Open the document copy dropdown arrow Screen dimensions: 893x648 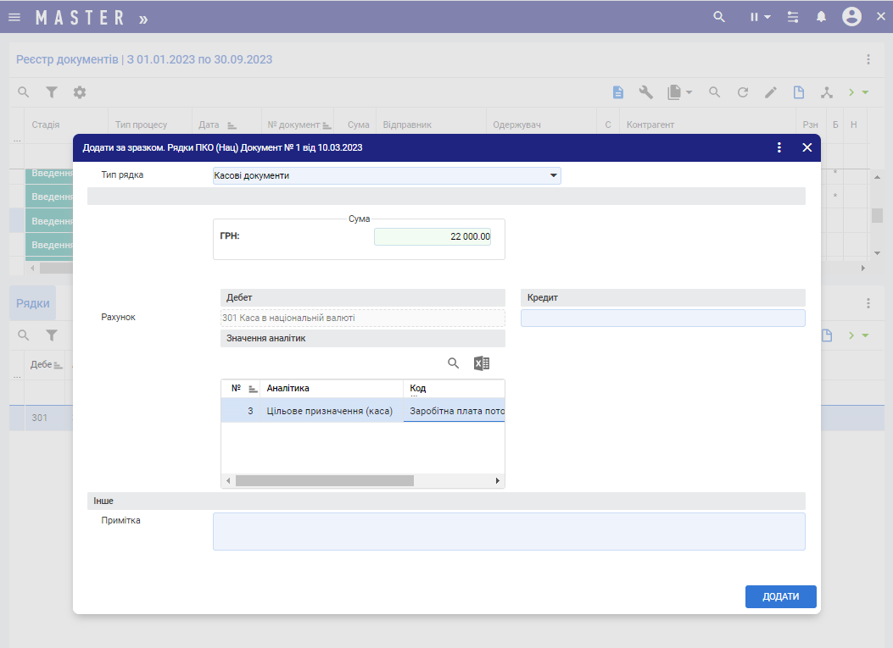(x=689, y=92)
